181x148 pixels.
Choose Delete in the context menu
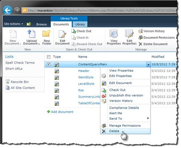click(125, 131)
